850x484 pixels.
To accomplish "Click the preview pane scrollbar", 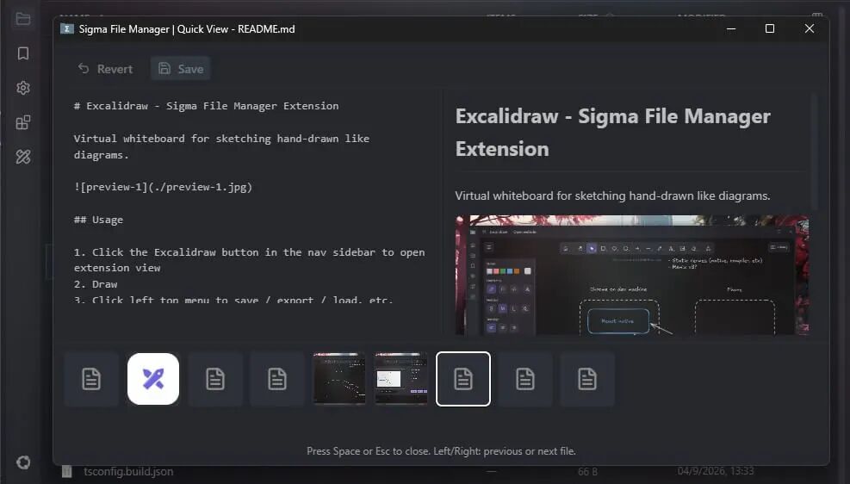I will tap(814, 152).
